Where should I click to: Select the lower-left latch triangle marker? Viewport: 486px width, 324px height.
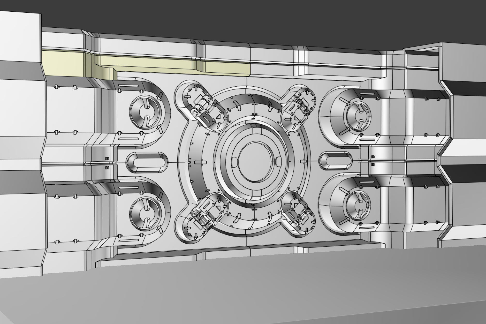click(x=218, y=207)
